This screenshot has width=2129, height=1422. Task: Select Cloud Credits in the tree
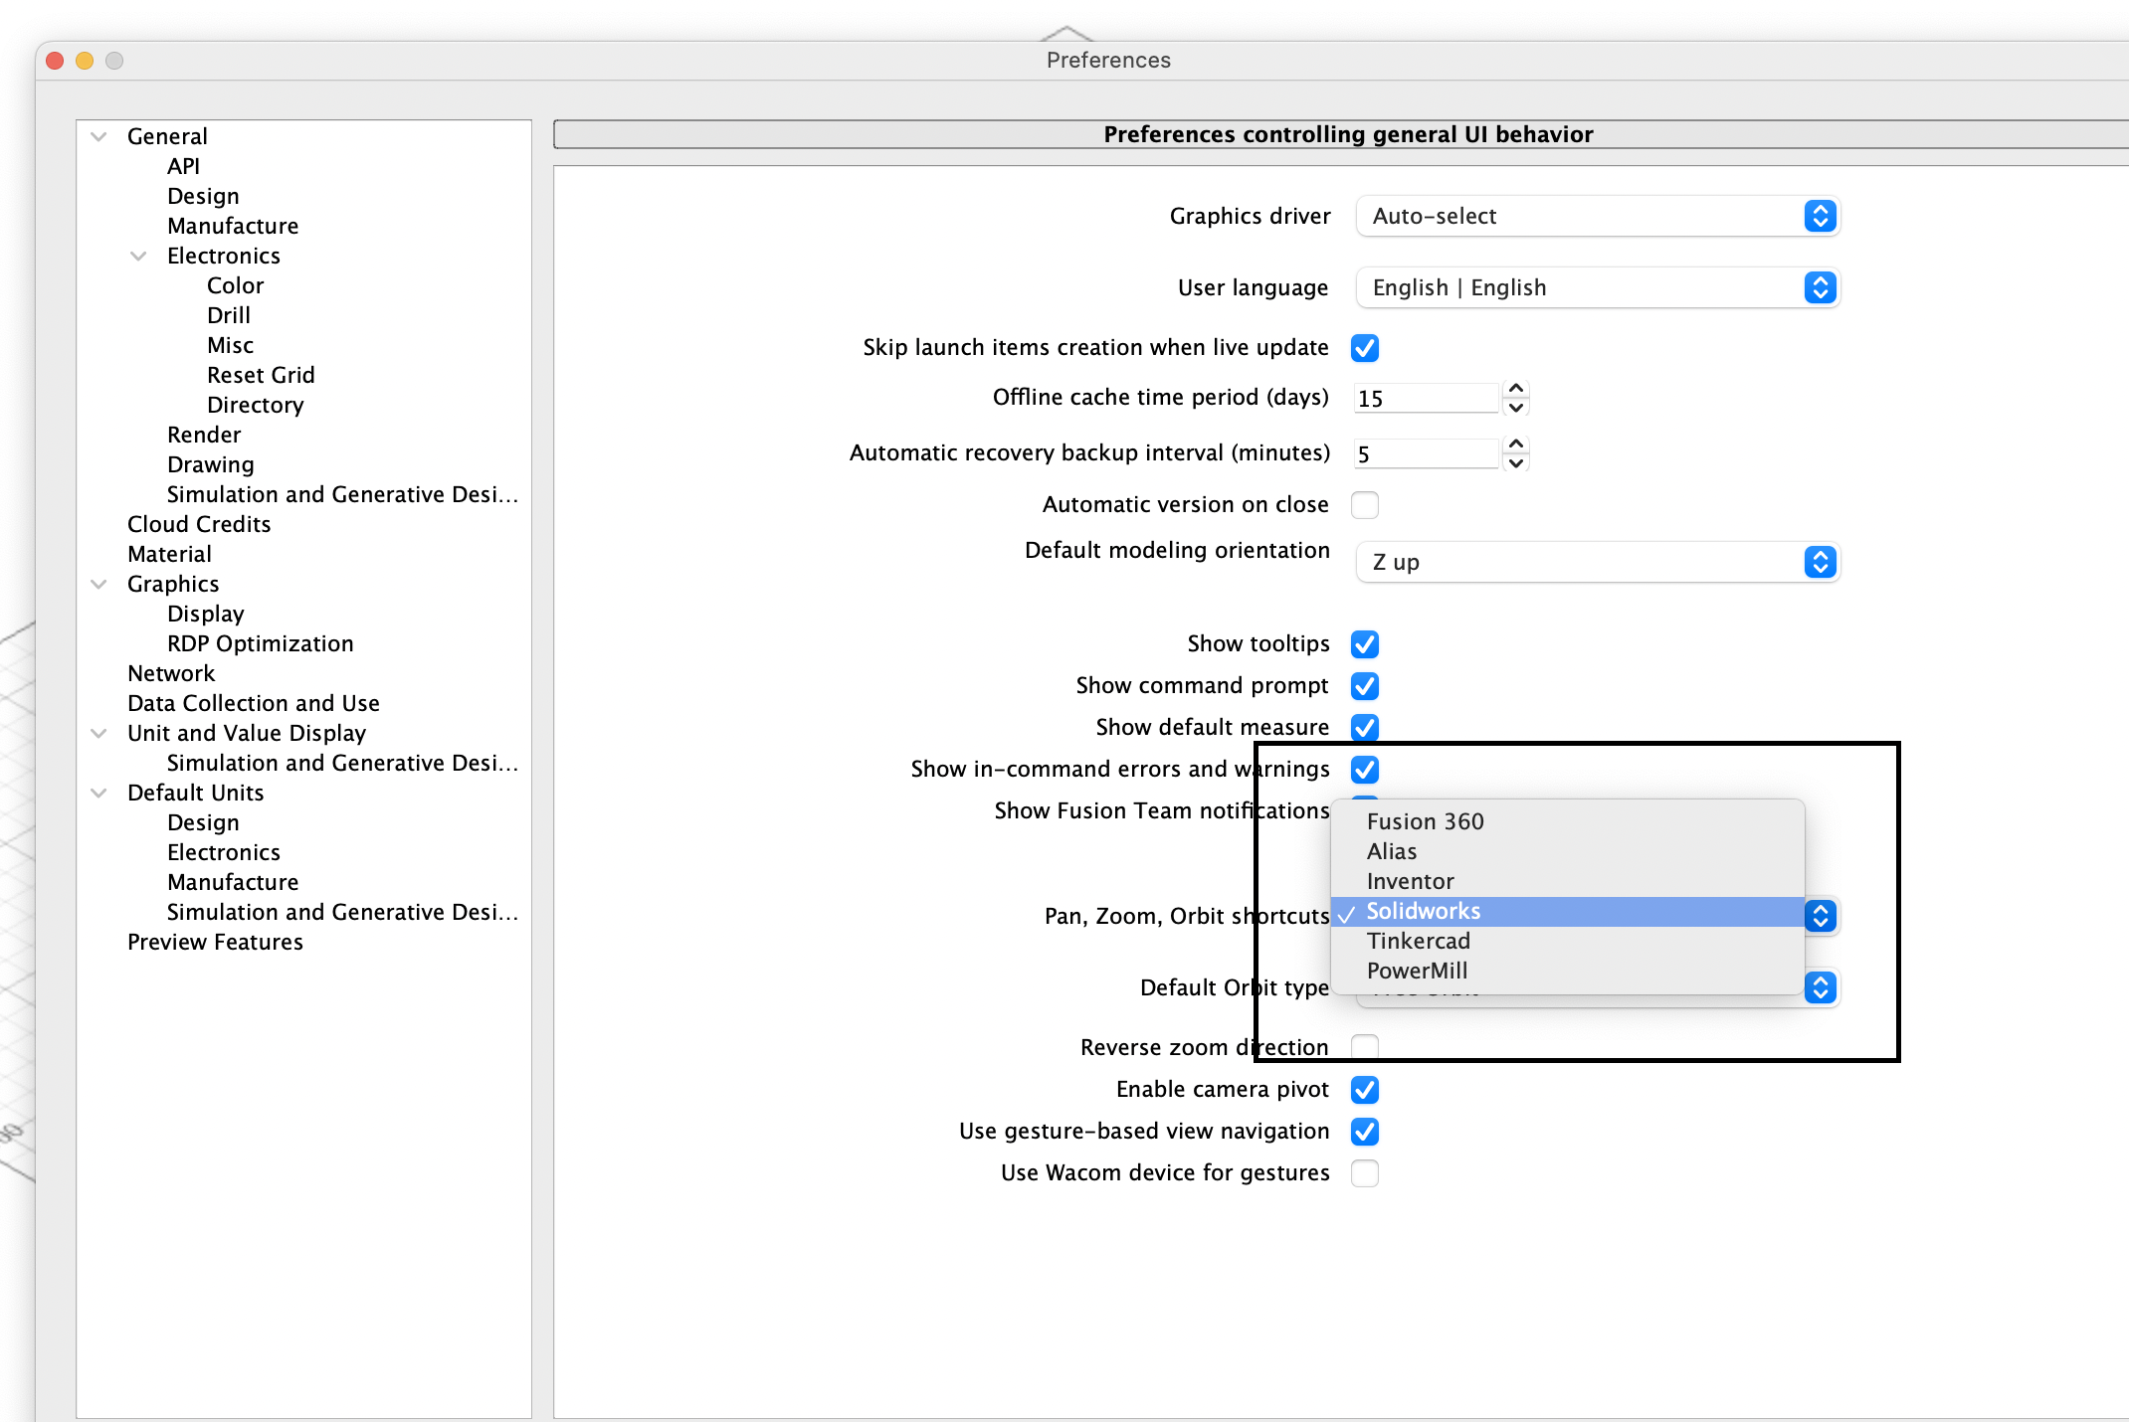199,525
